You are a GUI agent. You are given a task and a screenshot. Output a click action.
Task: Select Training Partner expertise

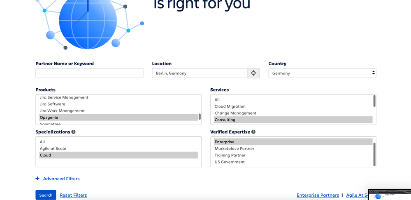[x=293, y=155]
